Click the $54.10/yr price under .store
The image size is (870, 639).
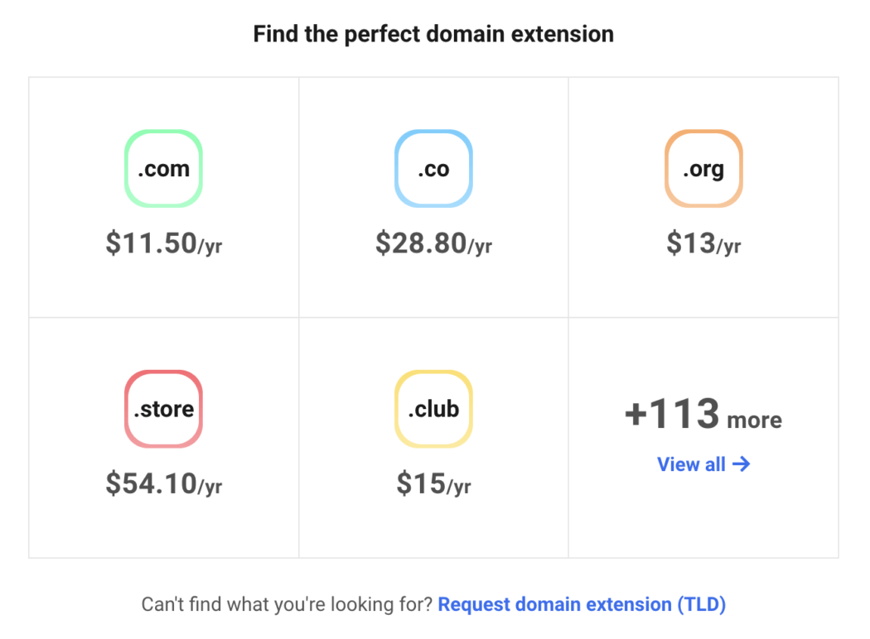[x=163, y=483]
